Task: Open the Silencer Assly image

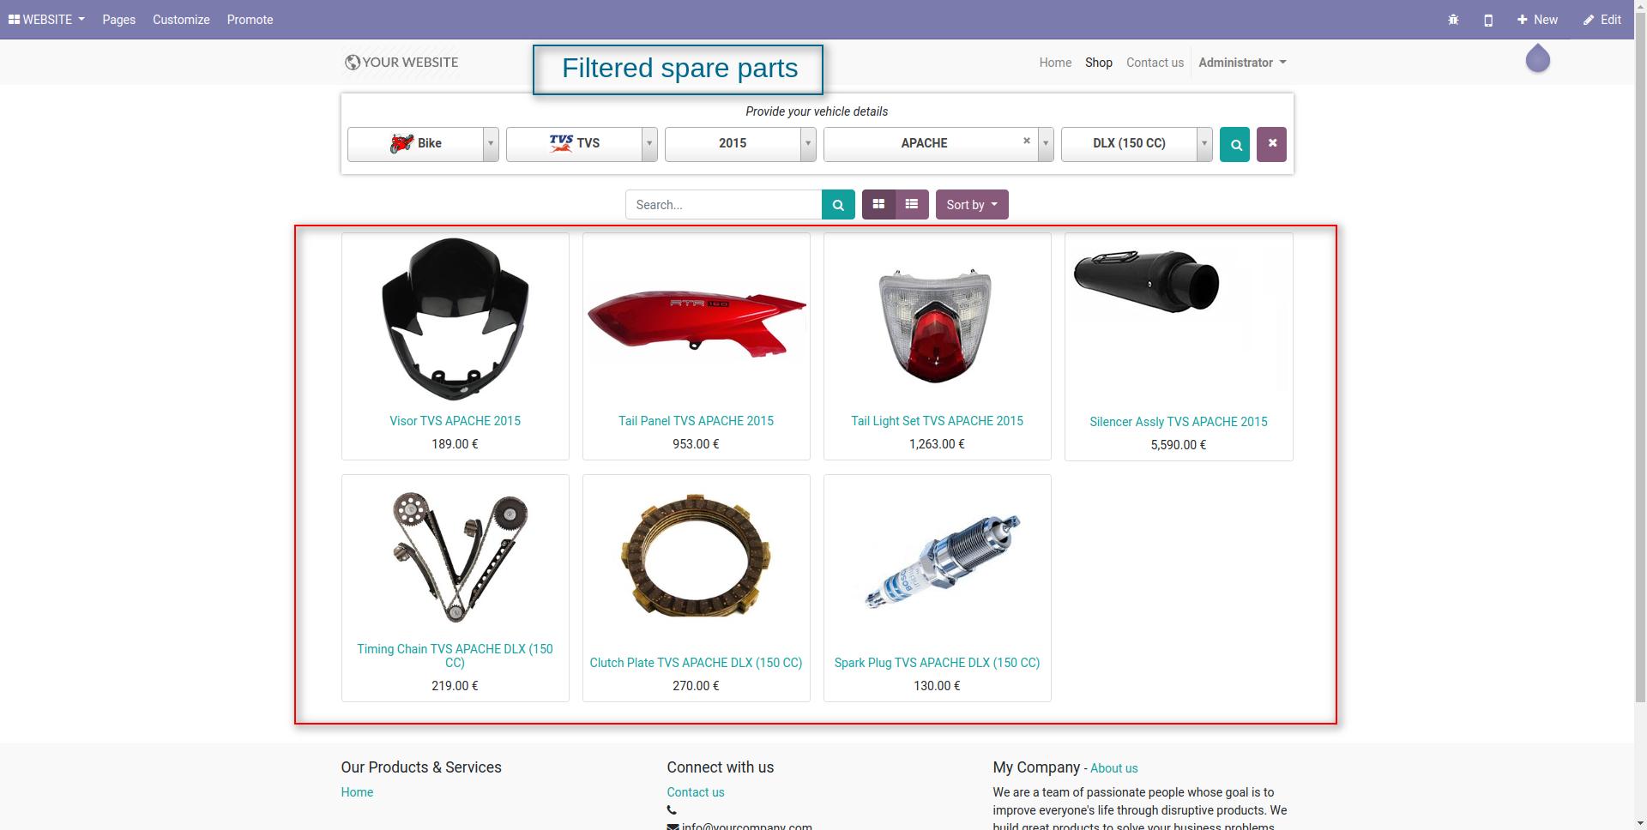Action: click(1146, 281)
